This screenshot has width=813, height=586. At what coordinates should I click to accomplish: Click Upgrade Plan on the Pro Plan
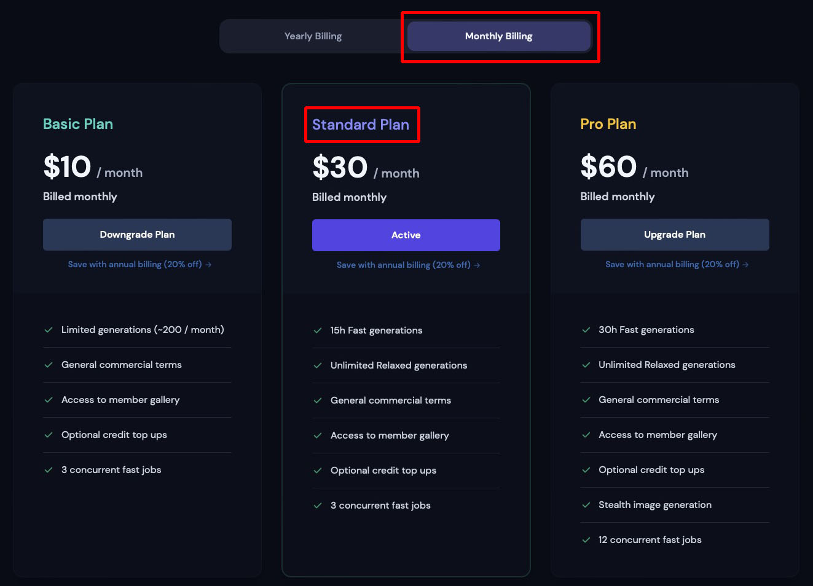(x=674, y=234)
